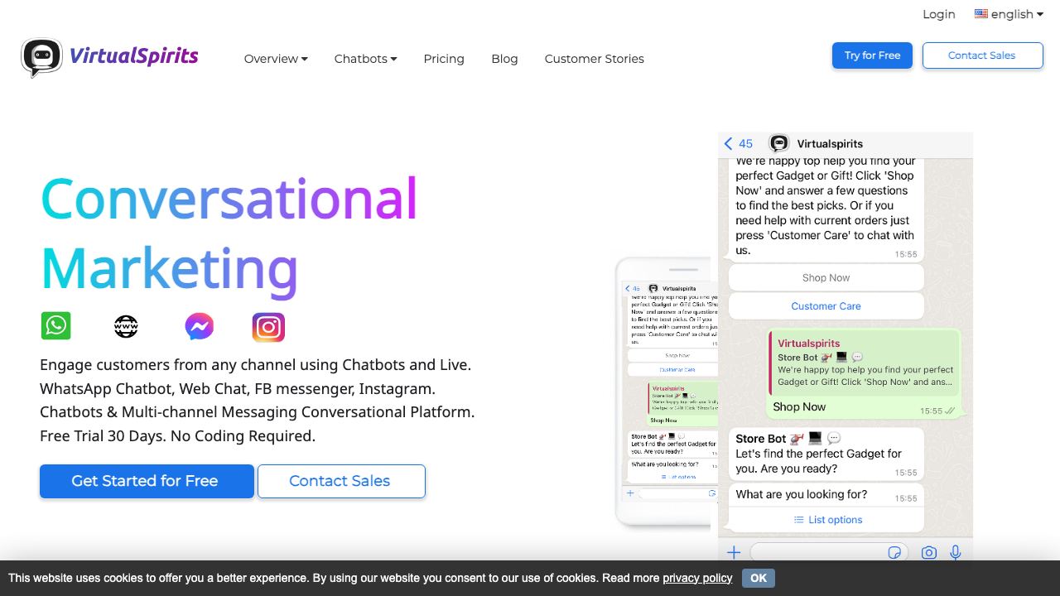The image size is (1060, 596).
Task: Click Customer Care button in chat
Action: [x=826, y=305]
